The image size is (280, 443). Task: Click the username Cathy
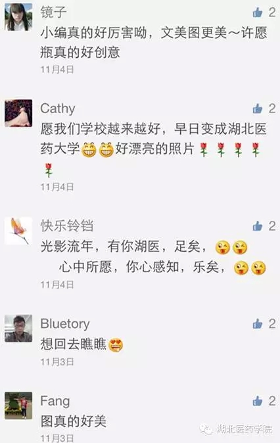[x=58, y=108]
